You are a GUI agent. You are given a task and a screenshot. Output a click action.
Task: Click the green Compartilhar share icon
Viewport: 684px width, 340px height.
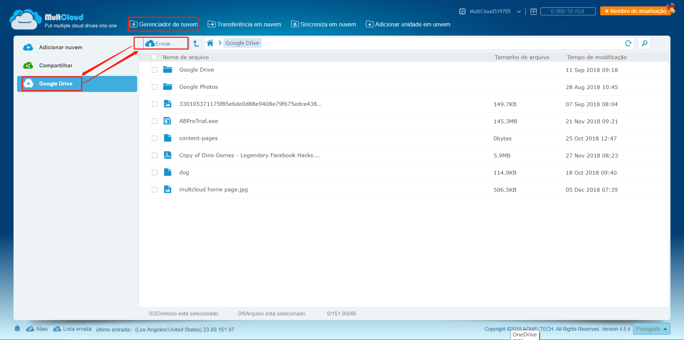28,66
